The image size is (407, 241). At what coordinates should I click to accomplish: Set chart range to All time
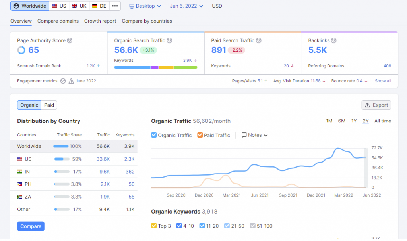(x=383, y=121)
